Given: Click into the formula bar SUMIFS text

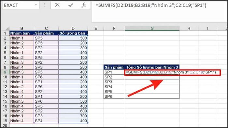Looking at the screenshot, I should click(x=151, y=6).
